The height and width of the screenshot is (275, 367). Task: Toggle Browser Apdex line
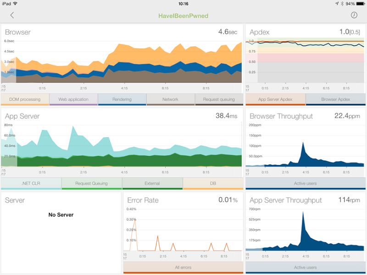pos(336,99)
